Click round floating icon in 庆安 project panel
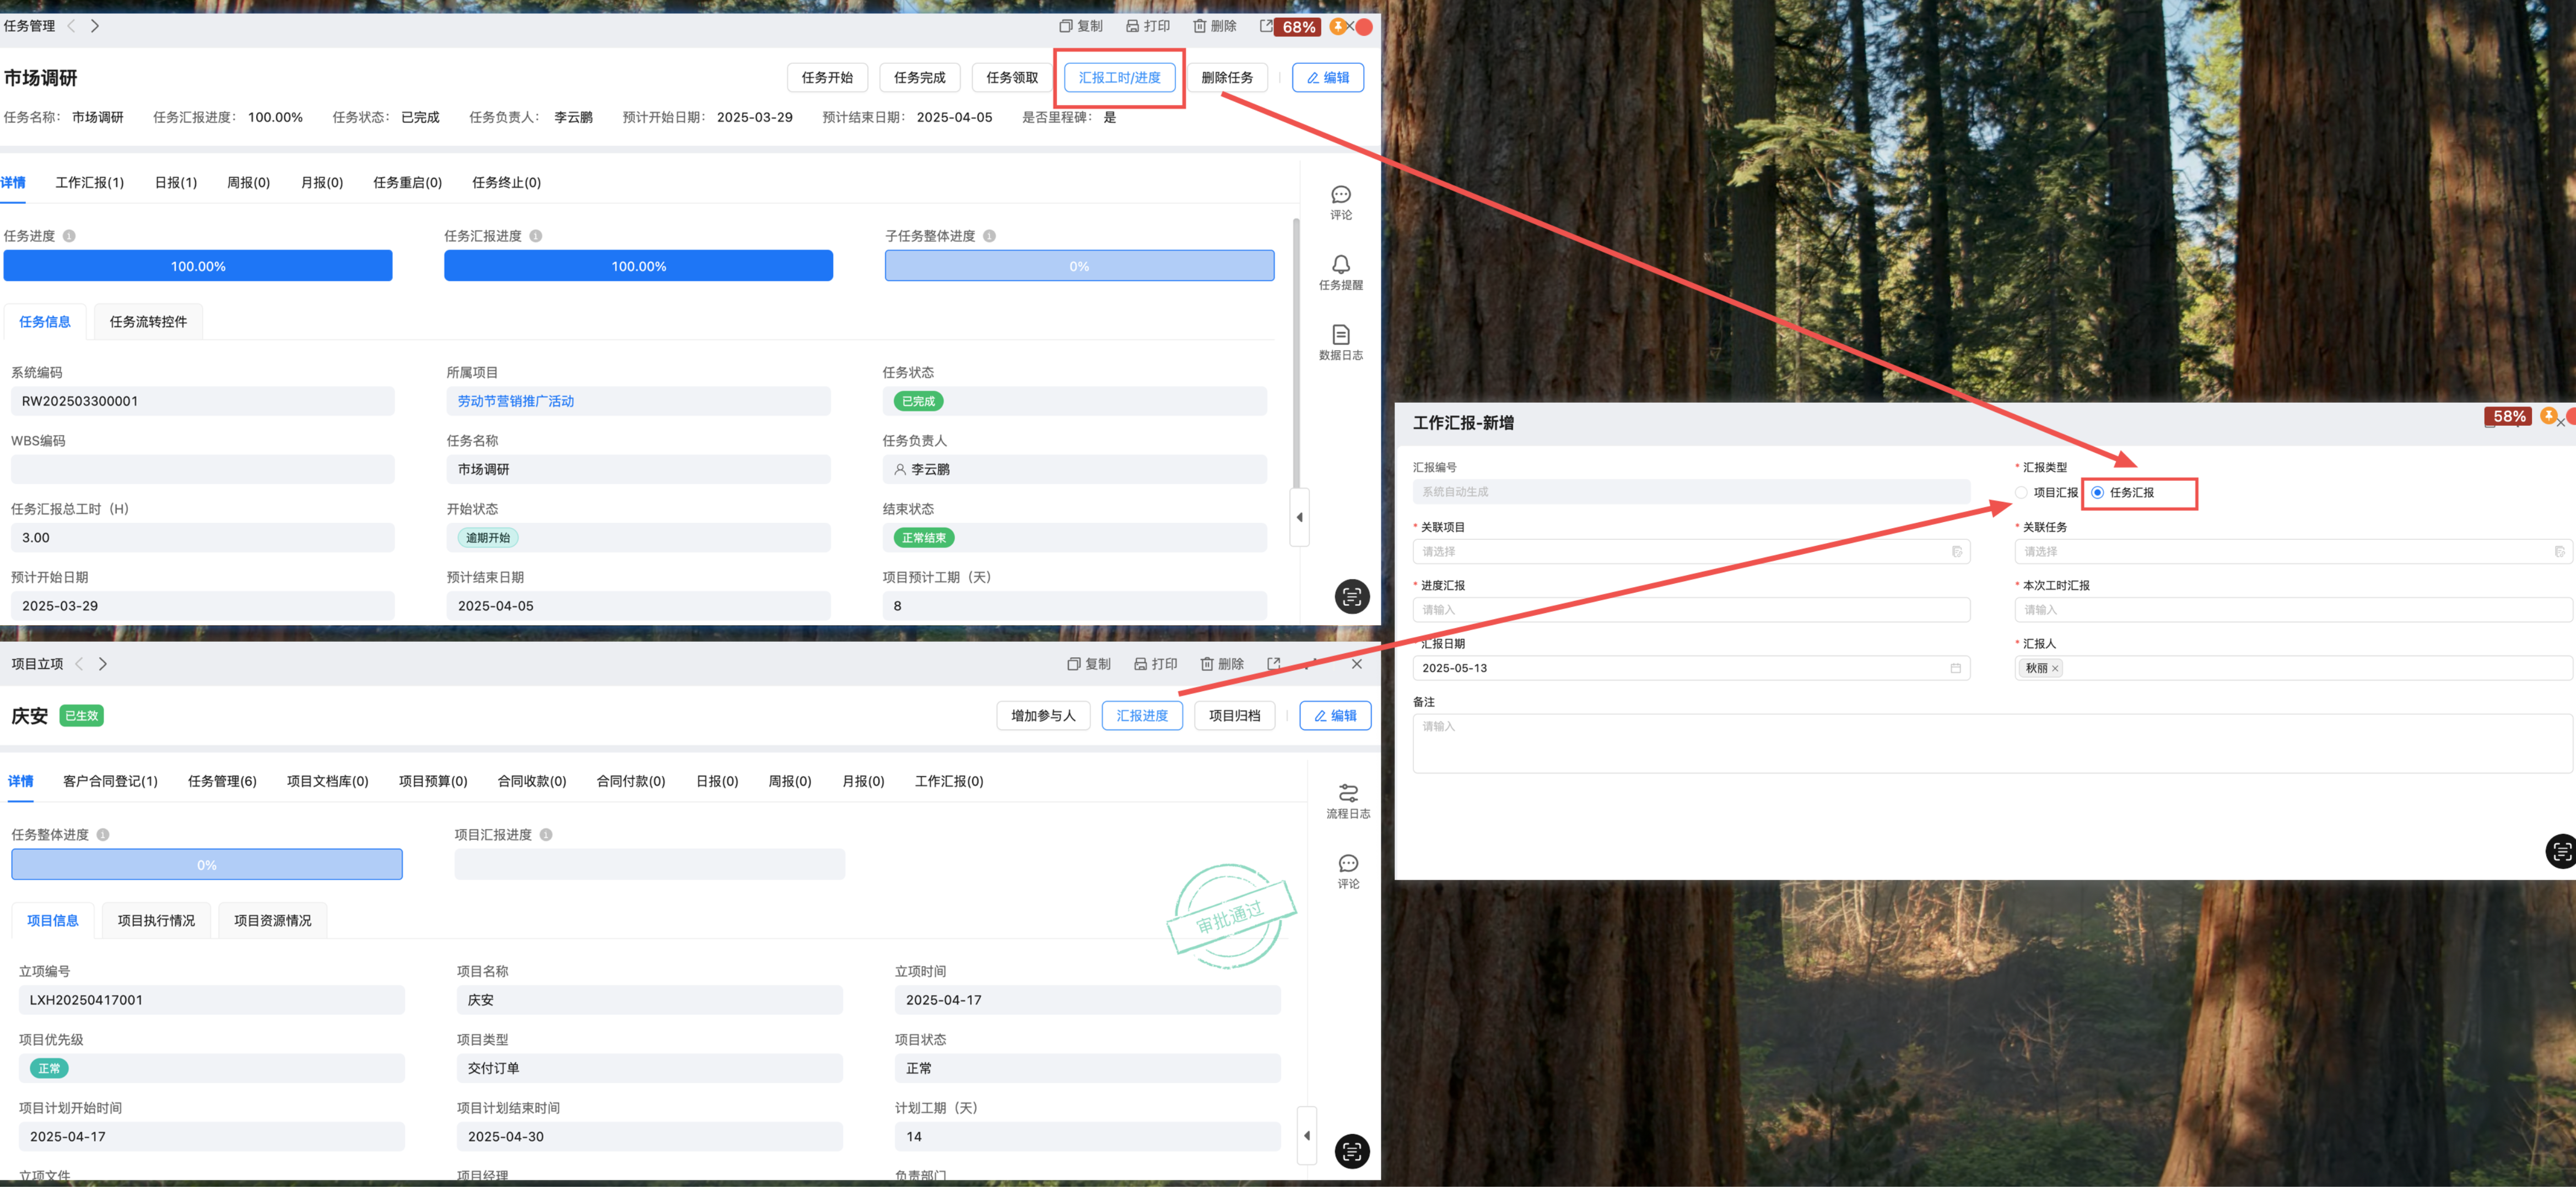The height and width of the screenshot is (1187, 2576). tap(1352, 1152)
